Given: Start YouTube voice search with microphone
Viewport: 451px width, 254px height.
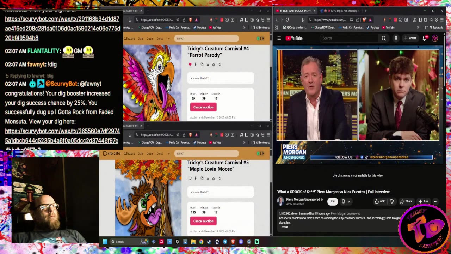Looking at the screenshot, I should coord(396,38).
